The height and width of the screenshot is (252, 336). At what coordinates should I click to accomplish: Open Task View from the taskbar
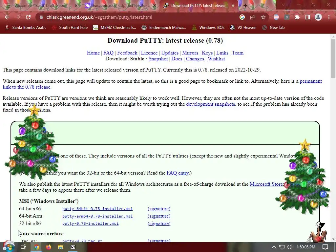24,247
